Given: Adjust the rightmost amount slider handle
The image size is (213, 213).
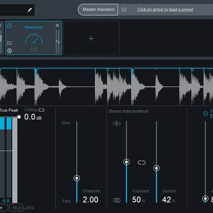Looking at the screenshot, I should (x=206, y=199).
